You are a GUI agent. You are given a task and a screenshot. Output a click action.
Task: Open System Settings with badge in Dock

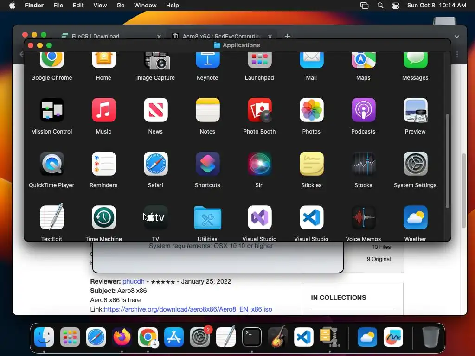(x=200, y=337)
